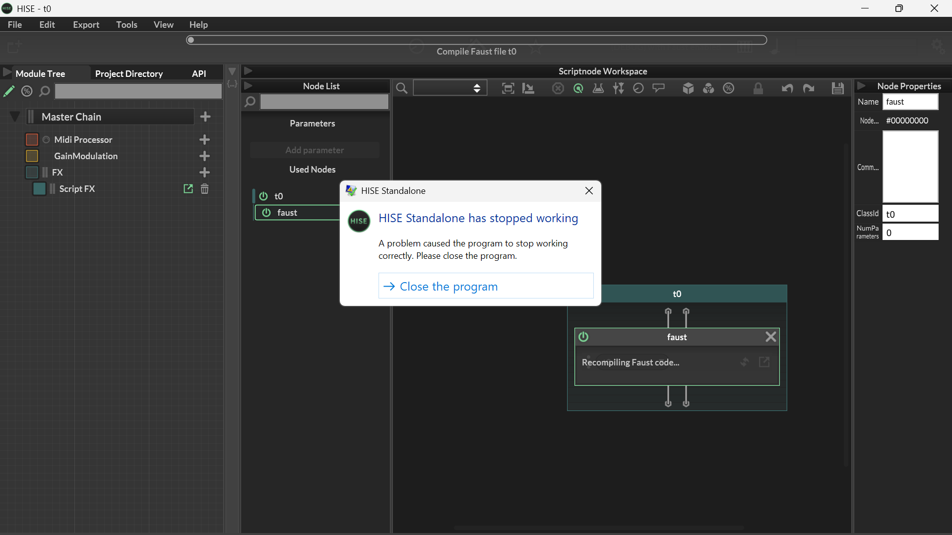Open the View menu
This screenshot has height=535, width=952.
[163, 25]
